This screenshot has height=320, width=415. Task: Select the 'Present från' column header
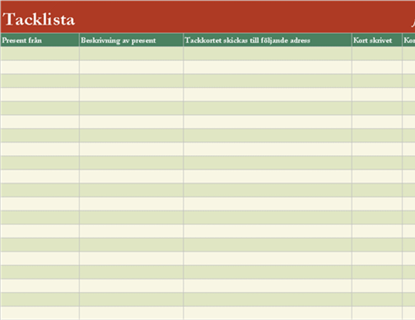40,41
